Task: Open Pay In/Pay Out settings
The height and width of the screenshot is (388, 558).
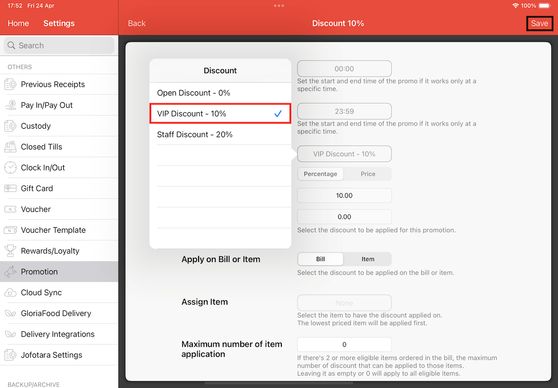Action: [x=59, y=105]
